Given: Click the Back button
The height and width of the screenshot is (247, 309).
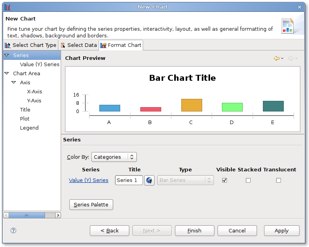Looking at the screenshot, I should pyautogui.click(x=110, y=231).
